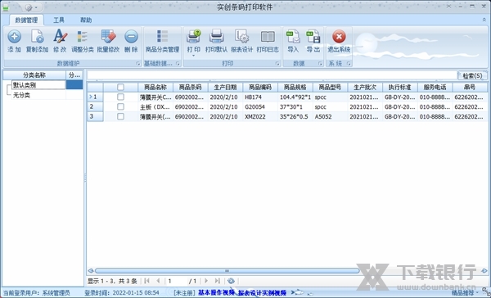Click the 复制添加 copy-add icon
The height and width of the screenshot is (298, 491).
(x=38, y=37)
